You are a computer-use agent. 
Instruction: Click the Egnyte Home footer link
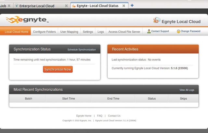[x=84, y=116]
